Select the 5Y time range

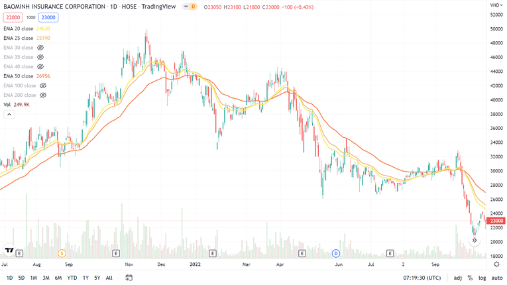point(97,278)
